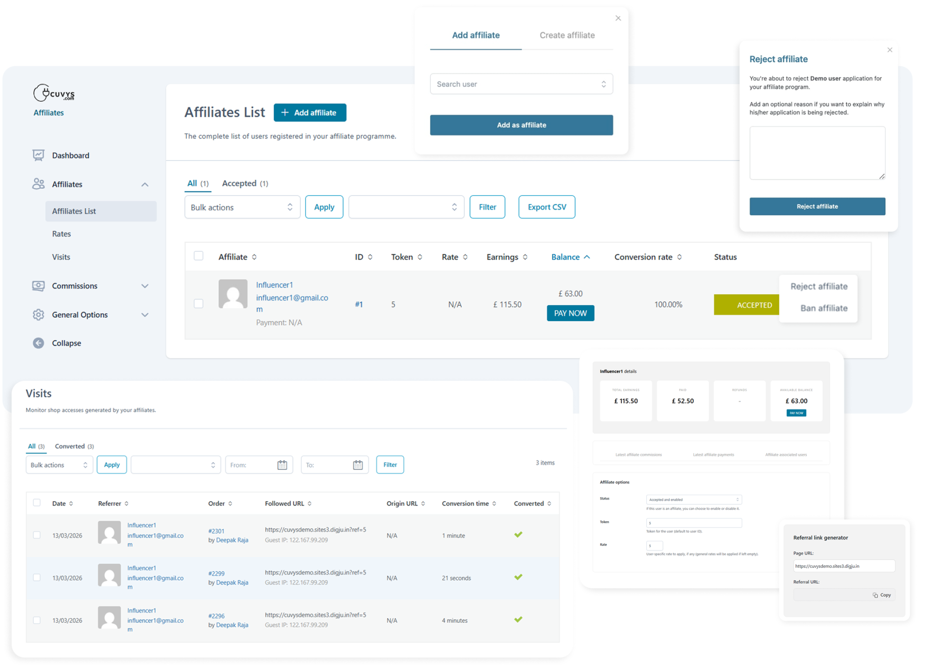The height and width of the screenshot is (670, 925).
Task: Switch to the Converted visits tab
Action: click(74, 446)
